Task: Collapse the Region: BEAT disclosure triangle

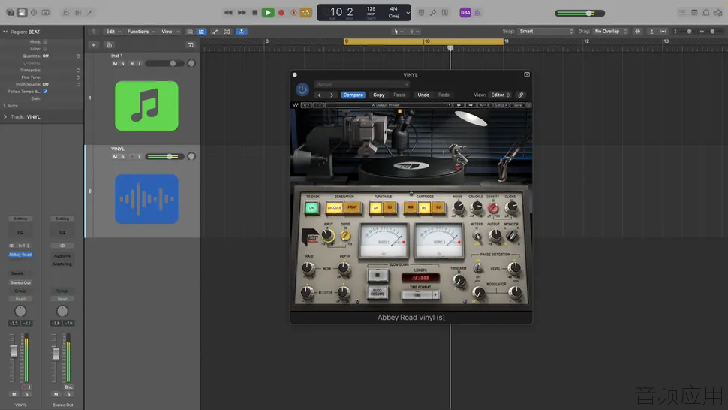Action: (x=5, y=32)
